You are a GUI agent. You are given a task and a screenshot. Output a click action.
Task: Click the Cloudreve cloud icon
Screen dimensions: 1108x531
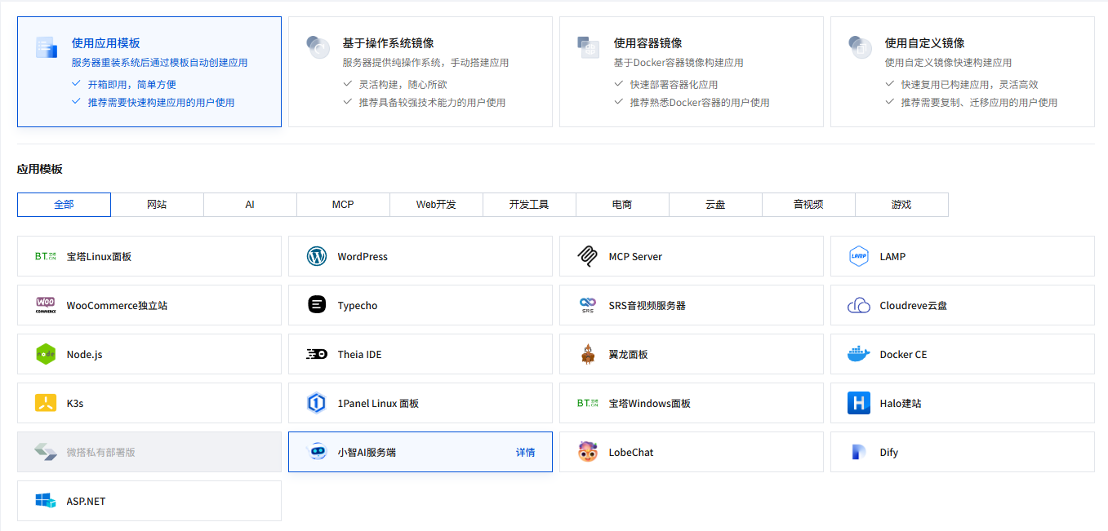[859, 305]
